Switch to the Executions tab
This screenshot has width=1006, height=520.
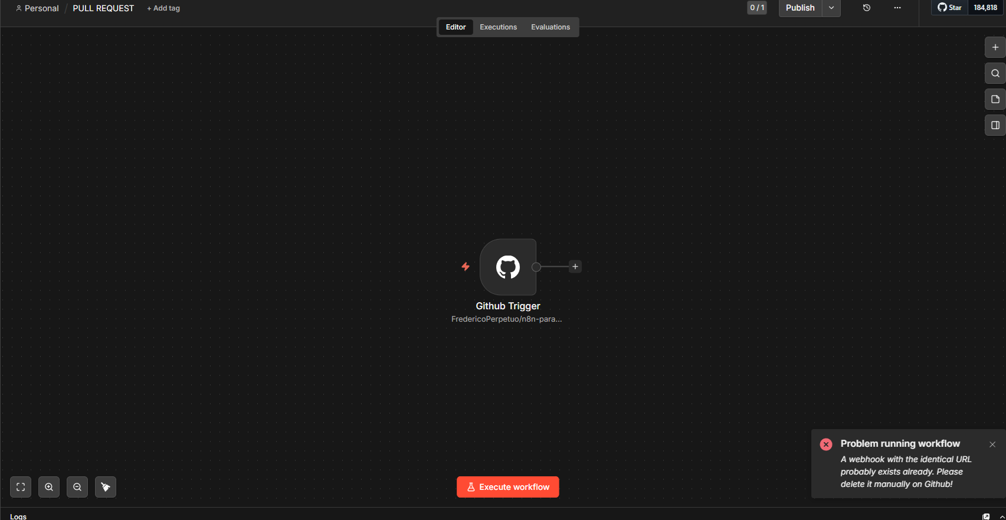click(498, 27)
